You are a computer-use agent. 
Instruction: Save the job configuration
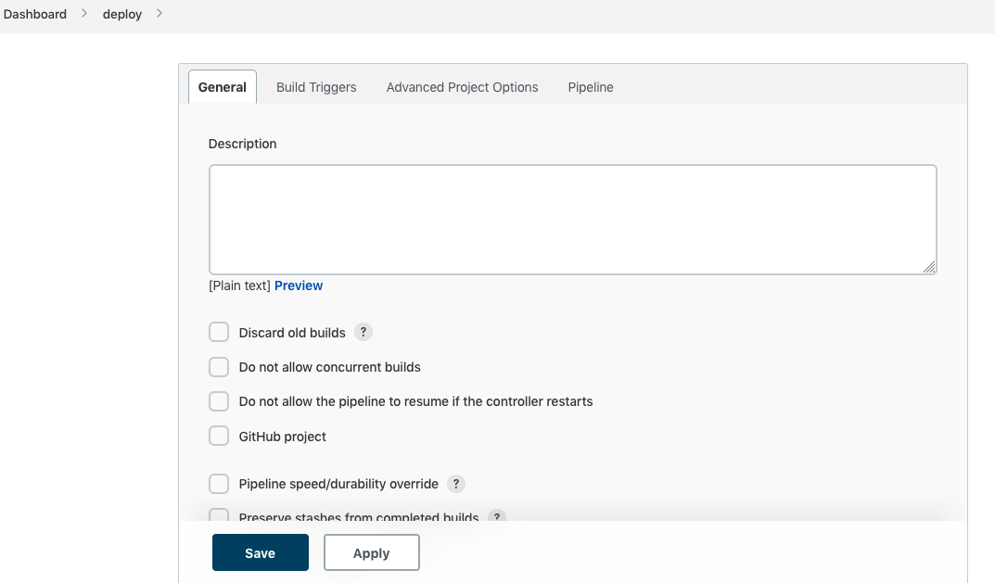coord(260,553)
